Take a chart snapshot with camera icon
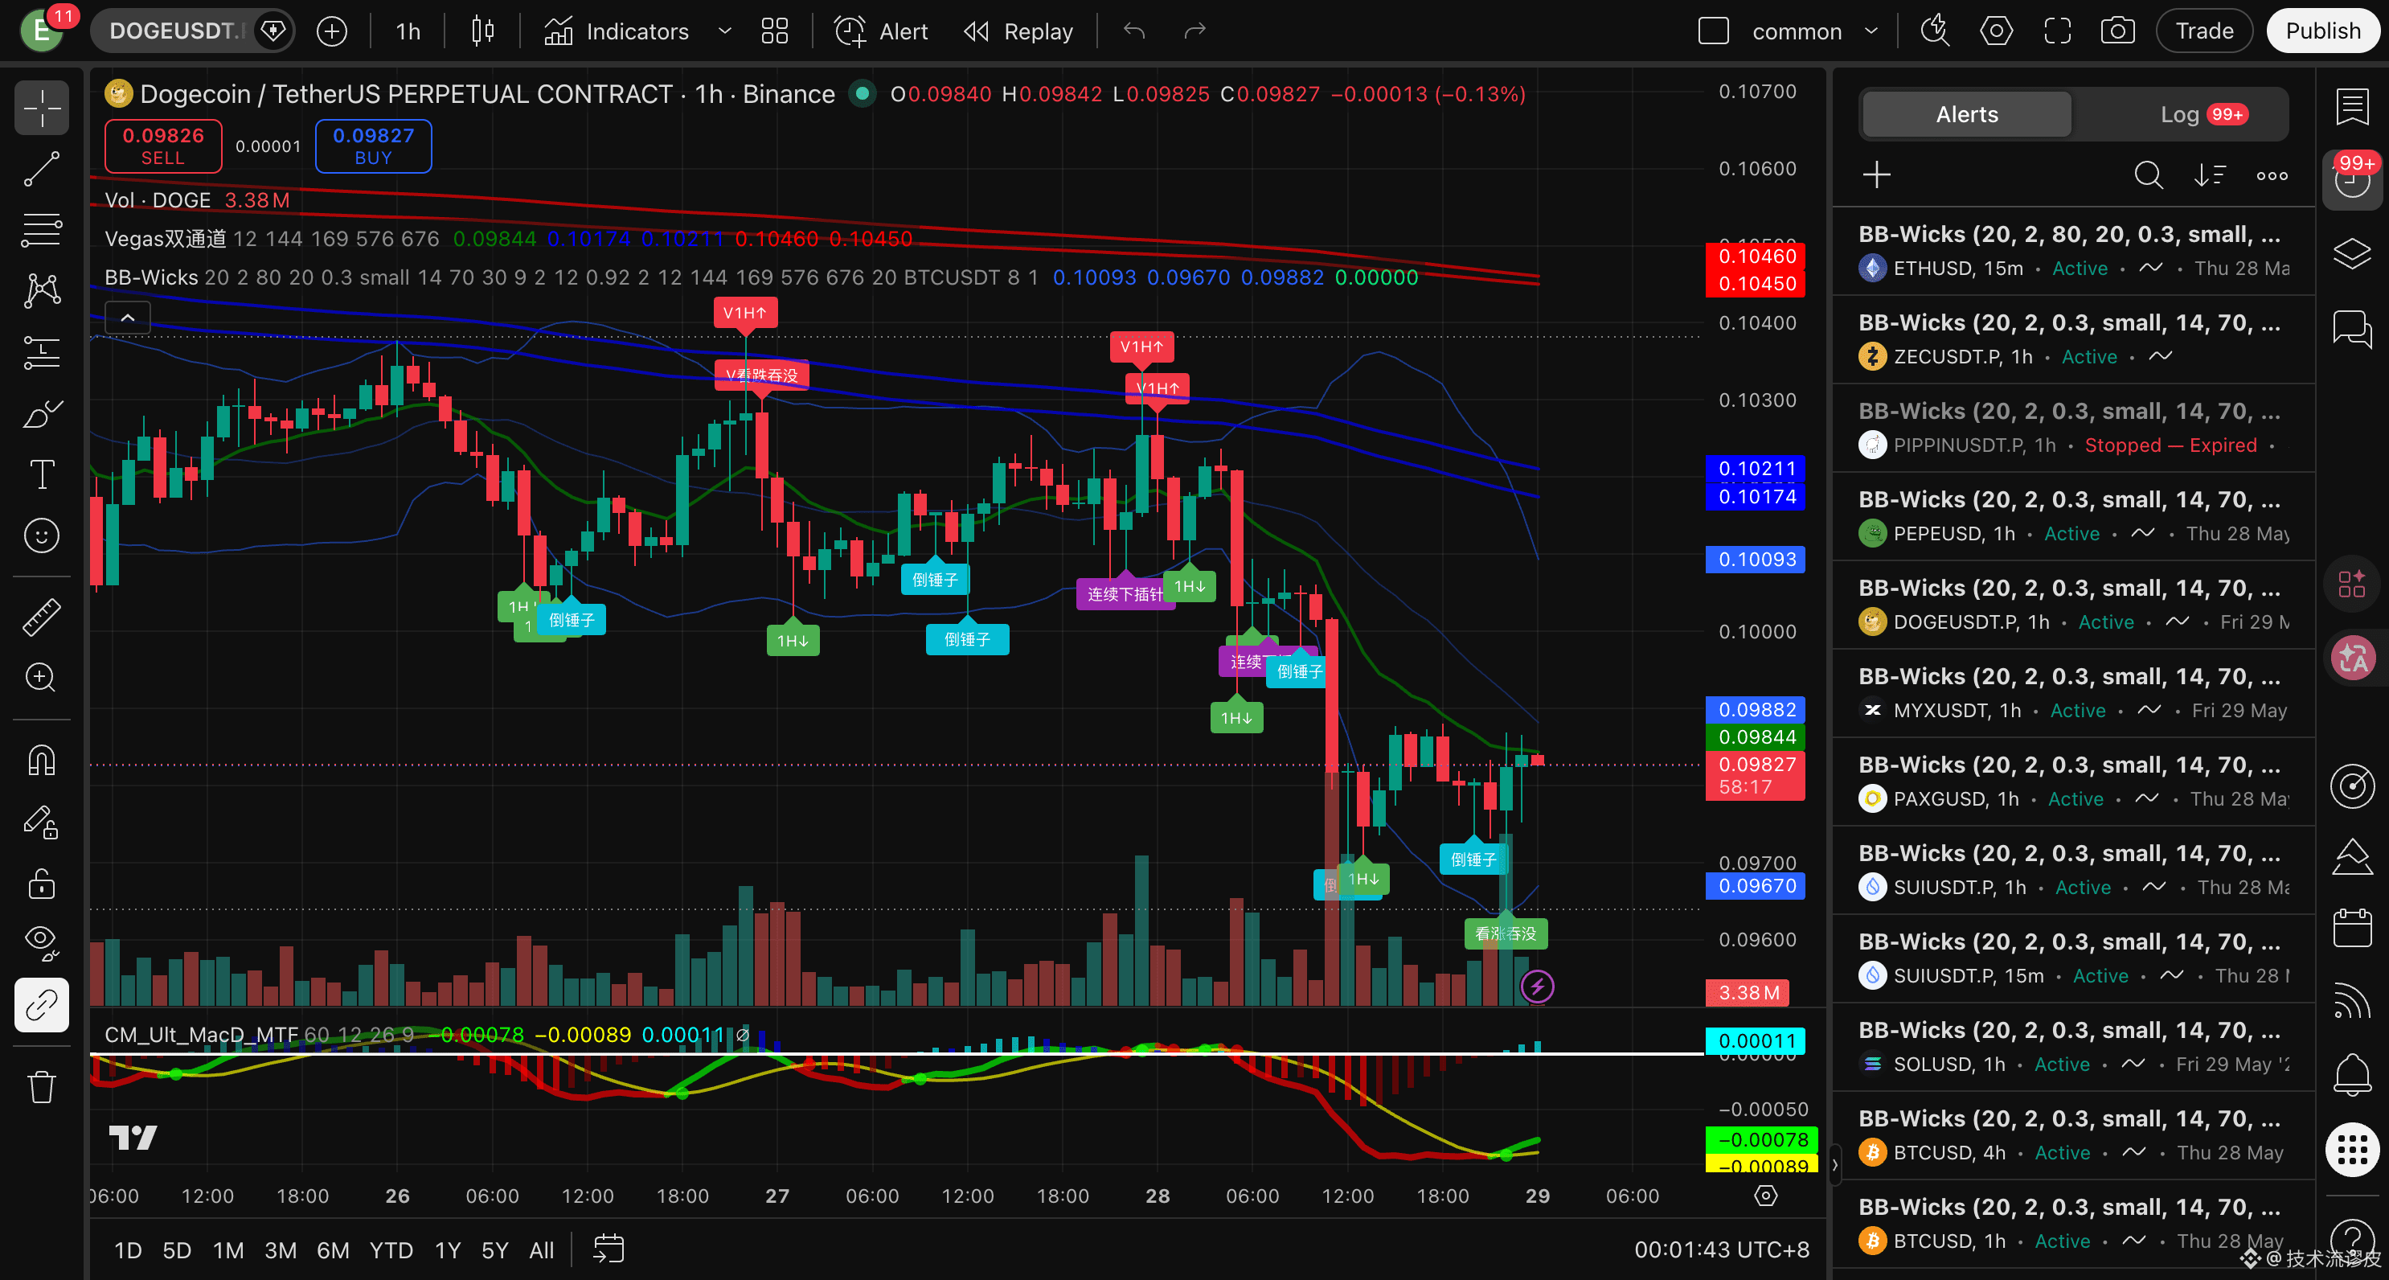The width and height of the screenshot is (2389, 1280). pyautogui.click(x=2118, y=31)
